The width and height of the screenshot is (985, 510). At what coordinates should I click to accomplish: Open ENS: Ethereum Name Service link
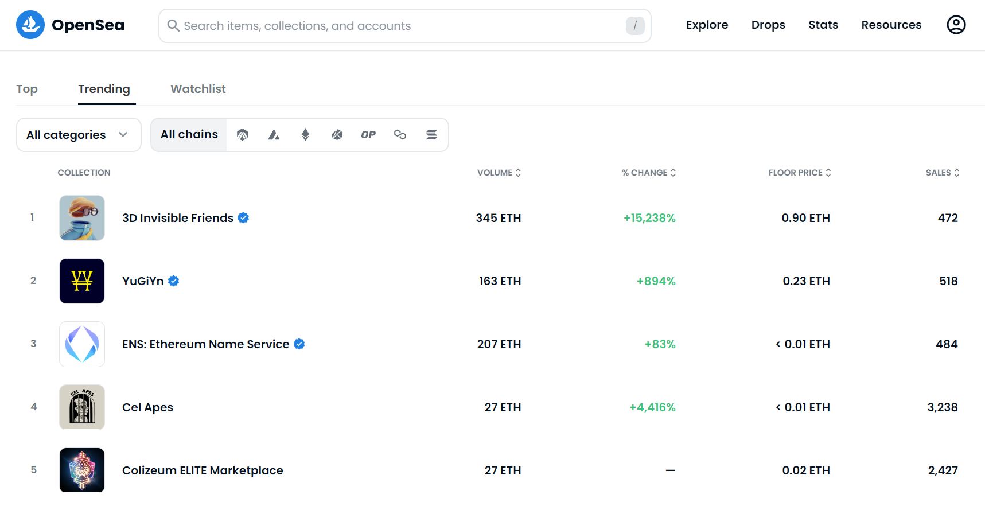pyautogui.click(x=205, y=344)
